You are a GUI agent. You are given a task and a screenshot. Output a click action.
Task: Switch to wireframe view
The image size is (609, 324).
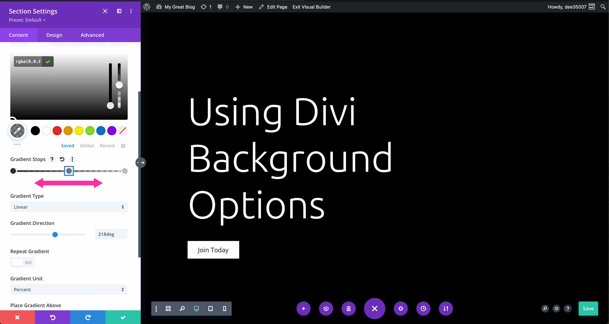tap(168, 308)
